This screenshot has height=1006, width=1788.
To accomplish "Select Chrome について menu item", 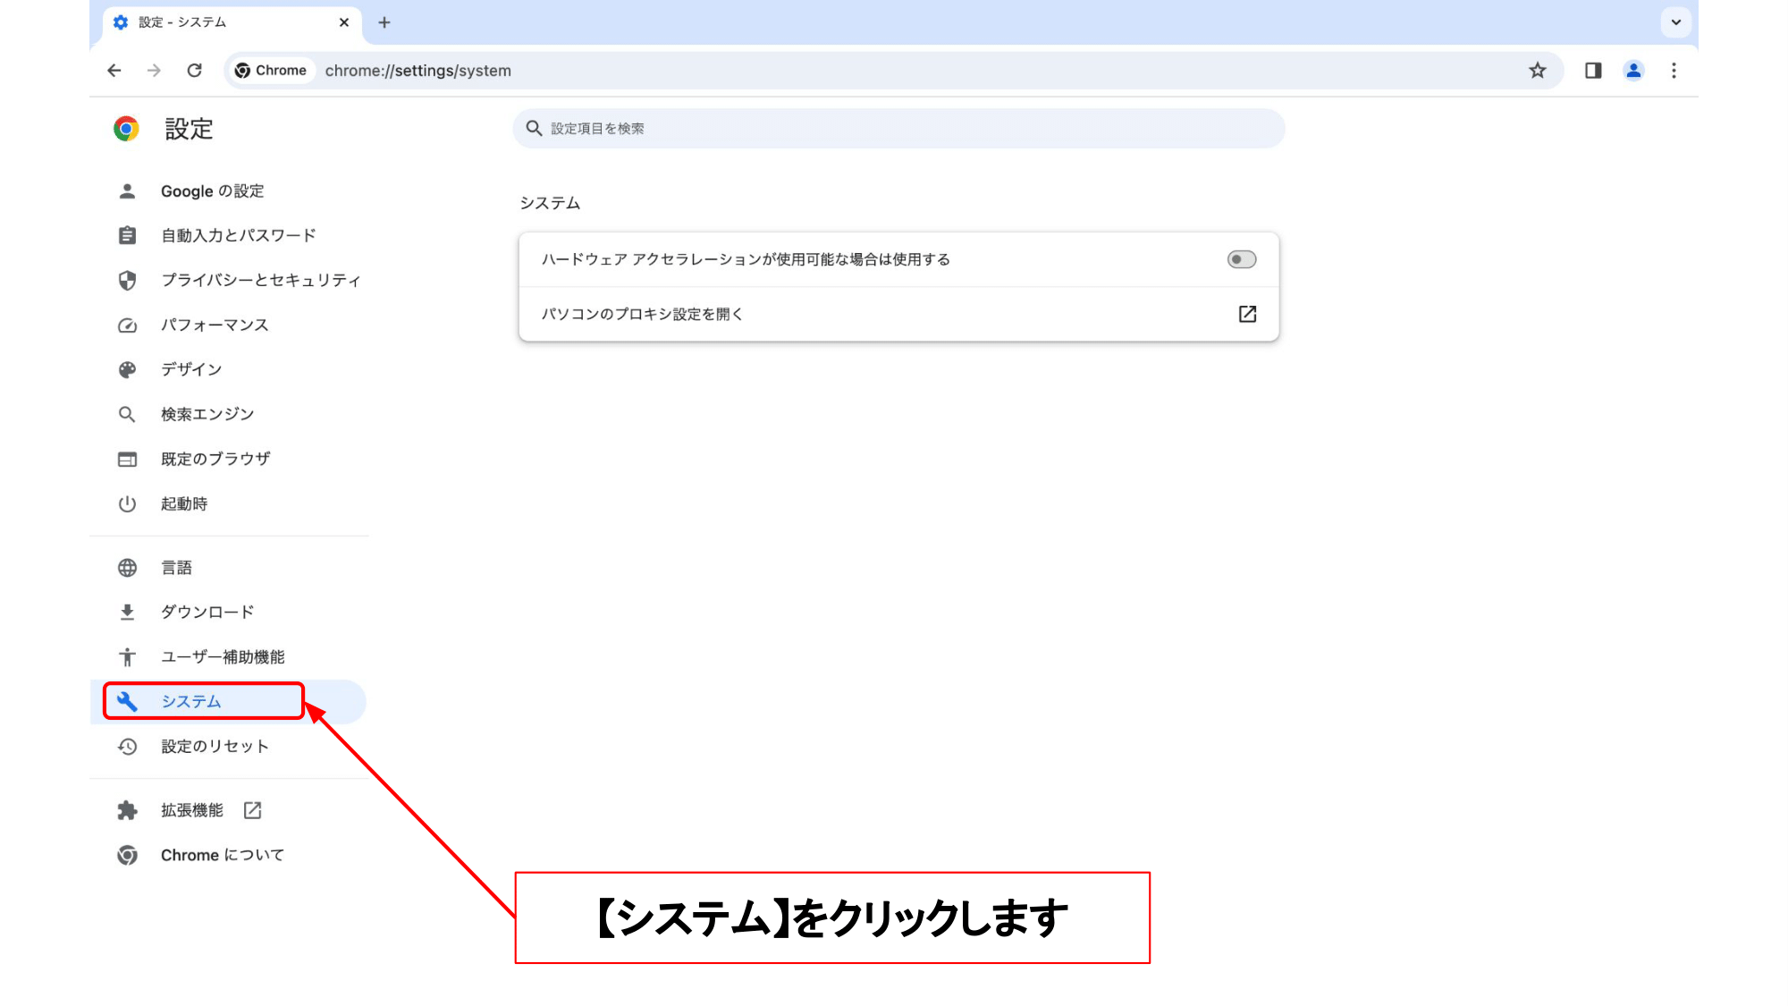I will [x=222, y=856].
